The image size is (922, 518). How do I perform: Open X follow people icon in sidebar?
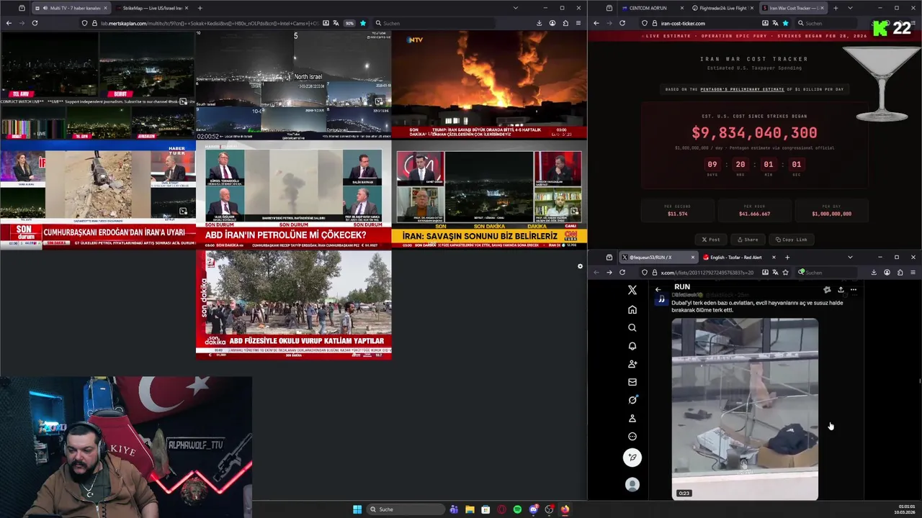(632, 364)
